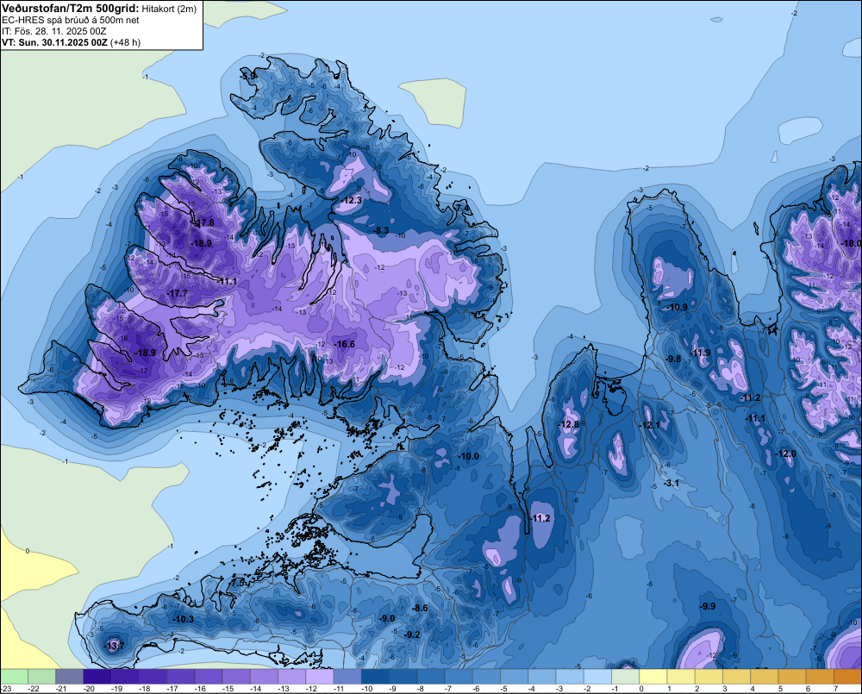The width and height of the screenshot is (862, 694).
Task: Click the -12.8 temperature label
Action: click(568, 424)
